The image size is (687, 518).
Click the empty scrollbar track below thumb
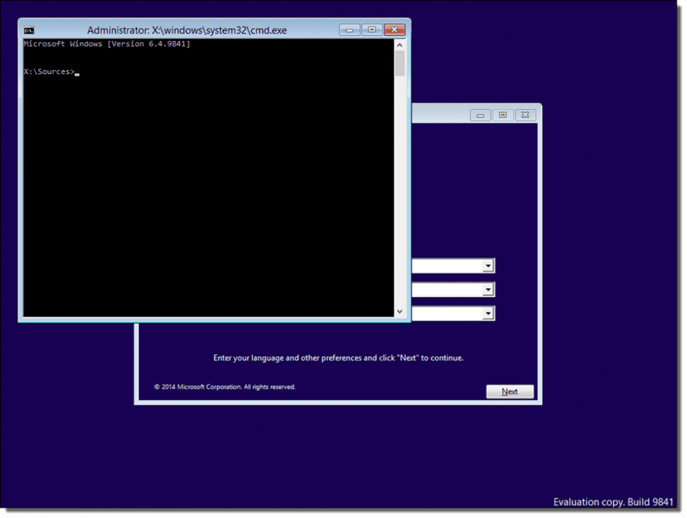[x=400, y=192]
